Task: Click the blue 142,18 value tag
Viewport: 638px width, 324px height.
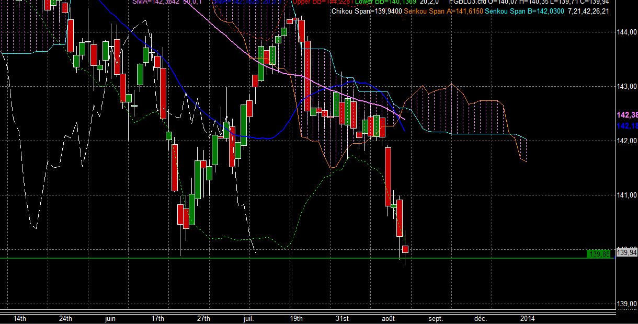Action: (627, 126)
